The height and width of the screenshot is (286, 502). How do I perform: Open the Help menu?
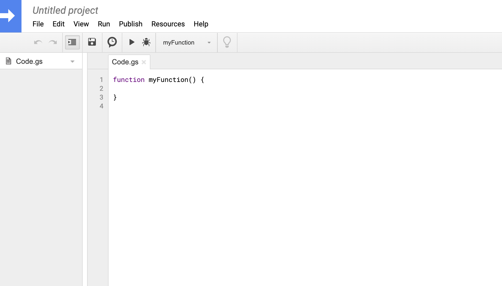201,24
